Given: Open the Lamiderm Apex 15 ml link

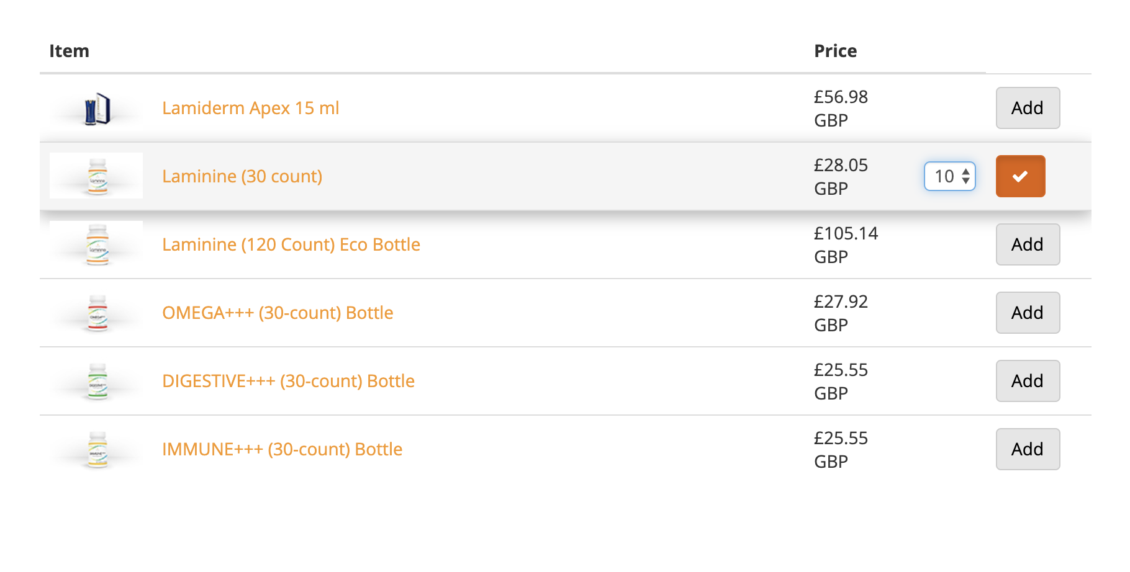Looking at the screenshot, I should [x=250, y=108].
